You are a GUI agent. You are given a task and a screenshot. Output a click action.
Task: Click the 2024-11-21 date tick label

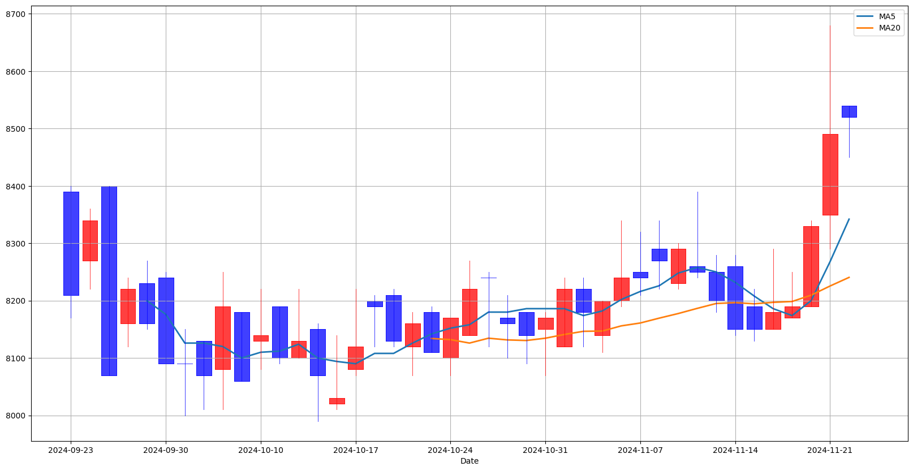[830, 450]
